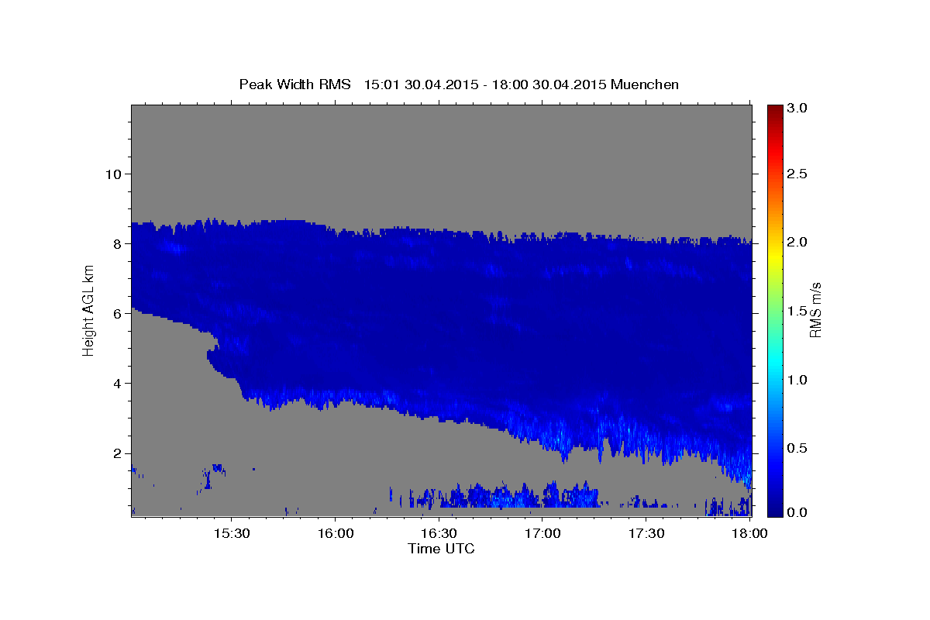
Task: Click the 'Muenchen' station name in title
Action: [x=645, y=84]
